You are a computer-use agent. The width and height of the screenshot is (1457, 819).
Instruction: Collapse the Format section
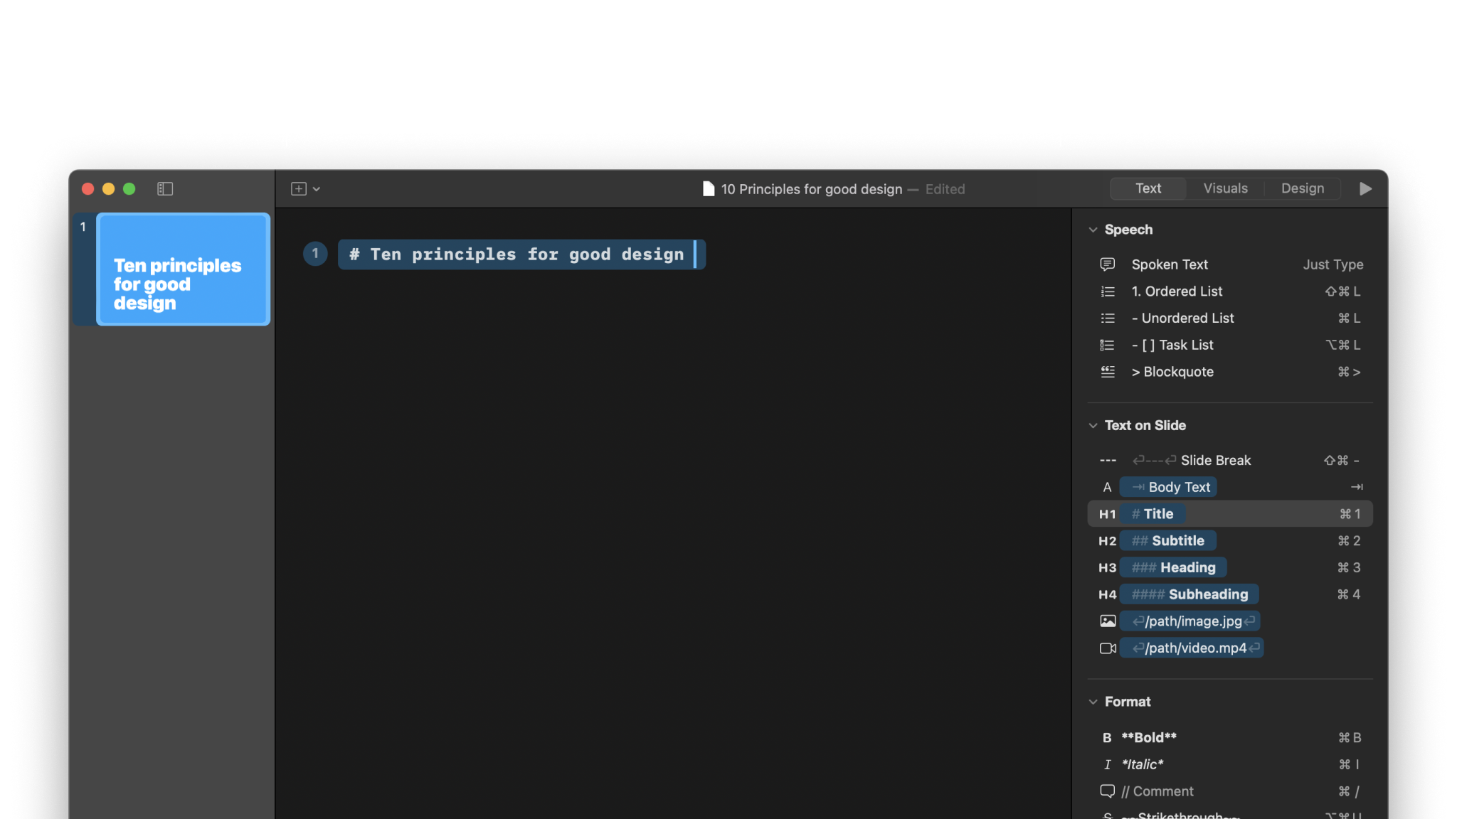(1093, 702)
